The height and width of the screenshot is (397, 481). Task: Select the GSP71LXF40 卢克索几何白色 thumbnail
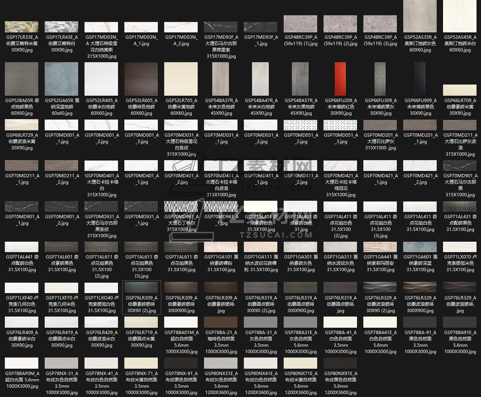tap(22, 288)
